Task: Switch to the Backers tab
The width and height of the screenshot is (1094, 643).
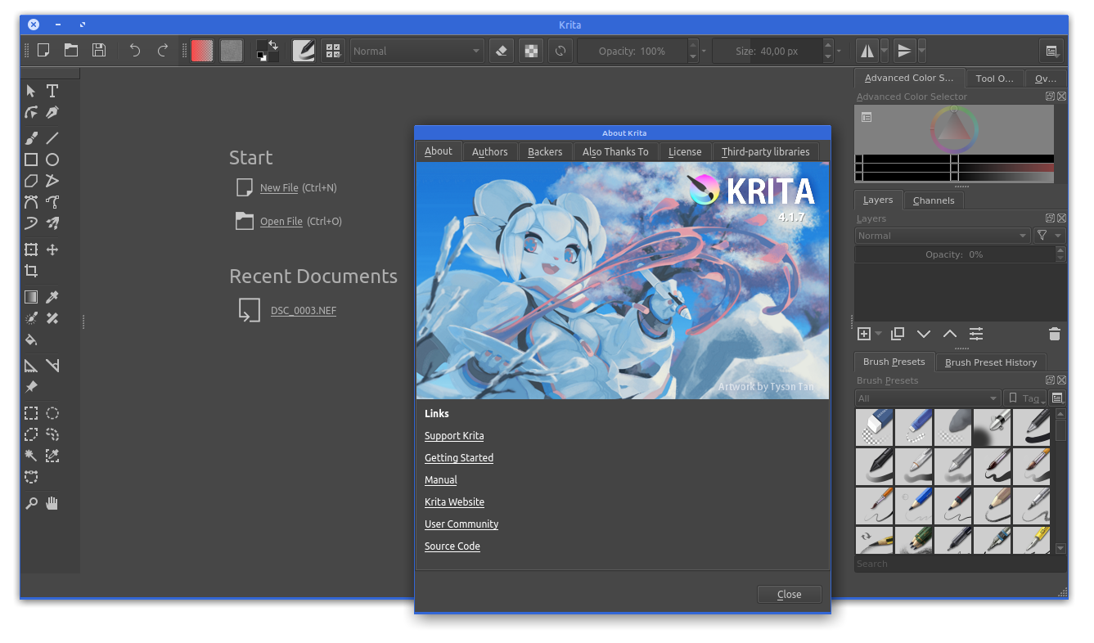Action: point(545,151)
